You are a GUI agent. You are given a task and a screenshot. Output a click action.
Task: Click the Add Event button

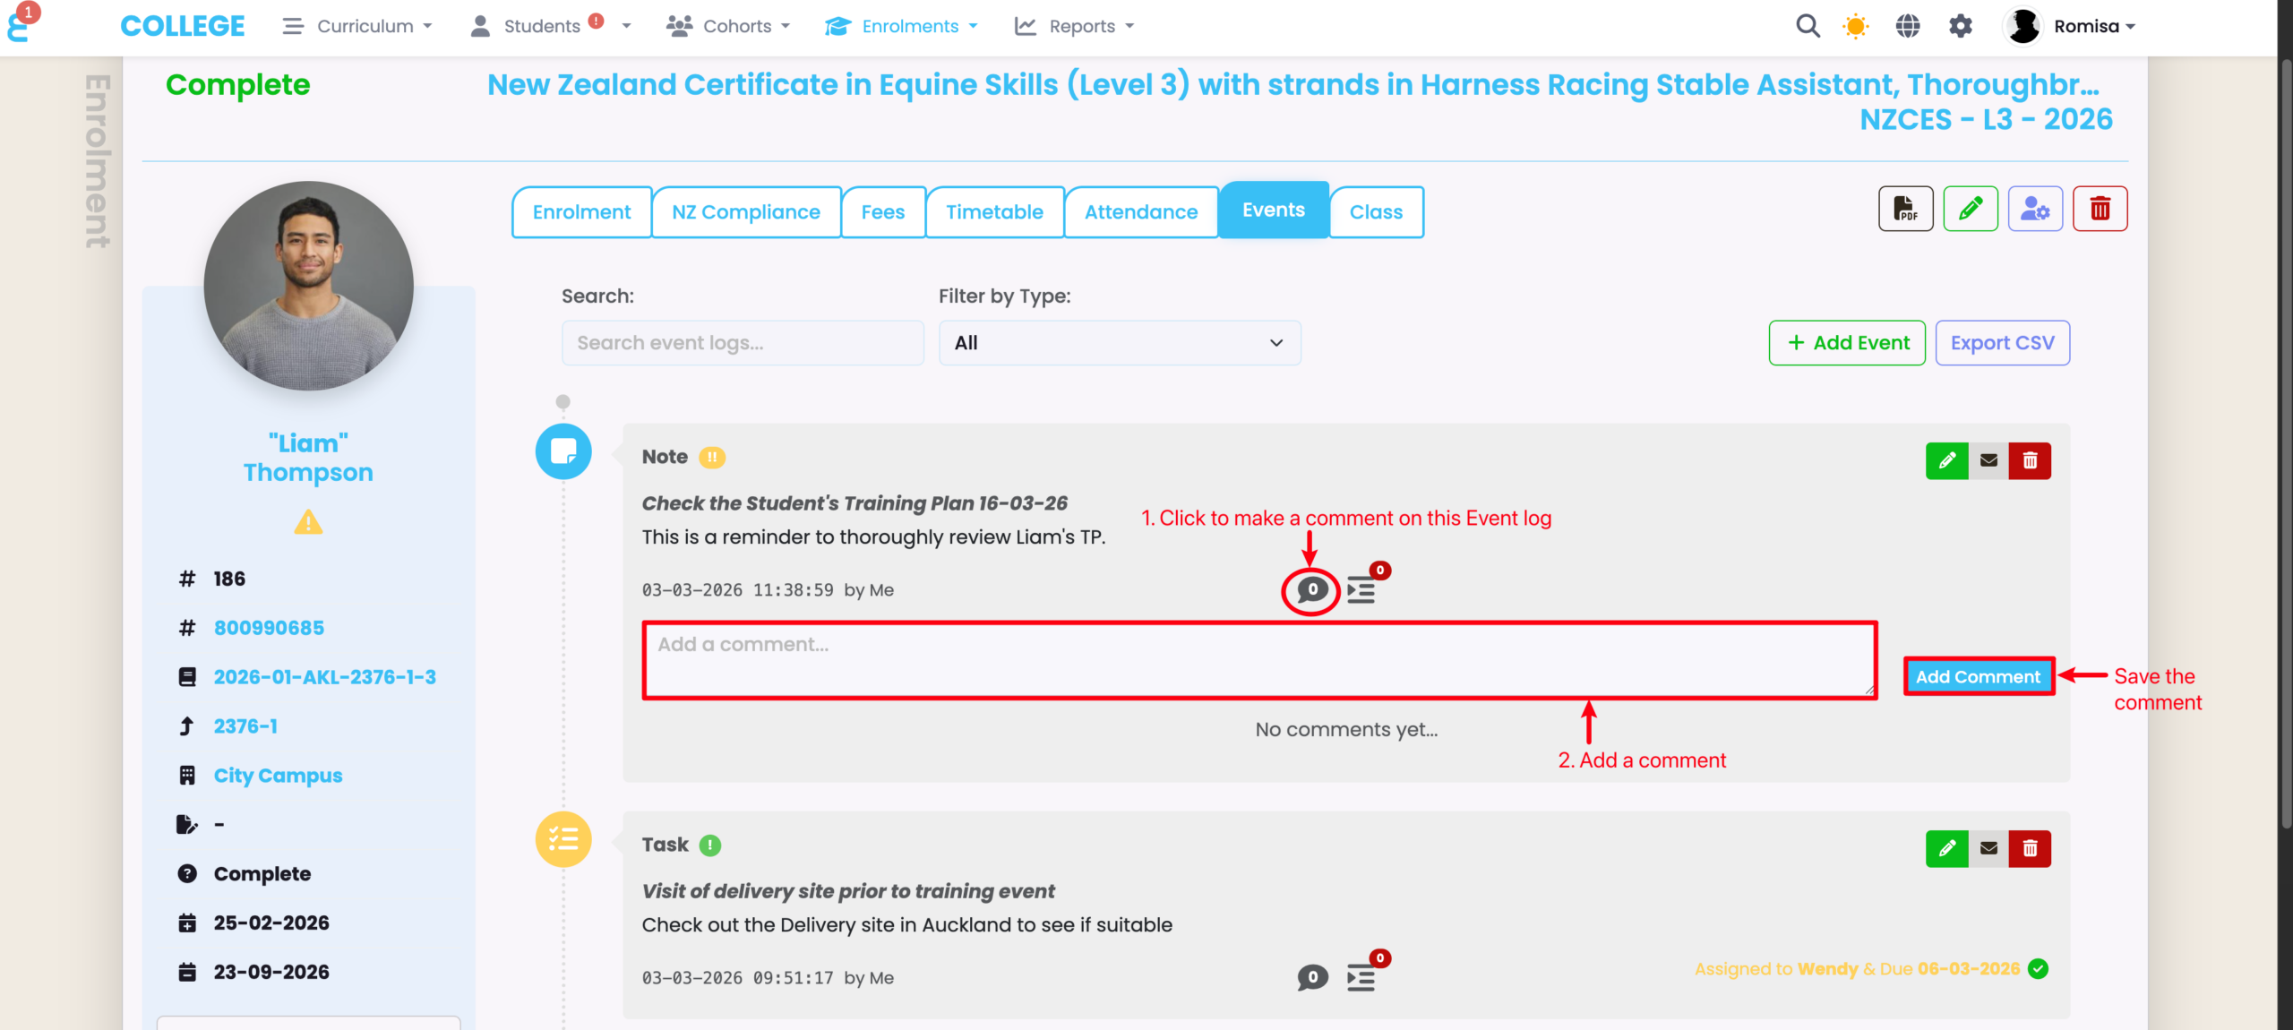(x=1847, y=343)
